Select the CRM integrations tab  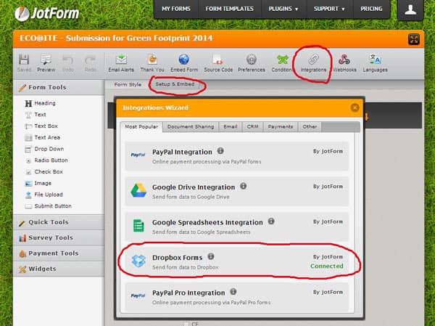tap(252, 127)
